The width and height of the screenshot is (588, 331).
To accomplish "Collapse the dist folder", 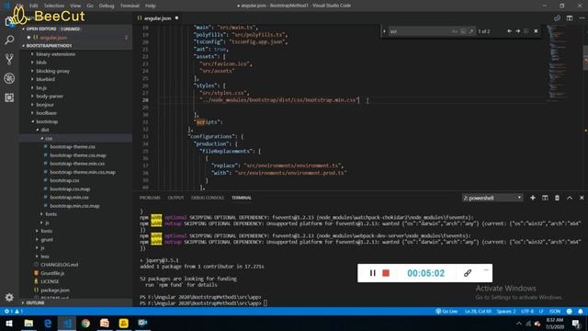I will (x=45, y=130).
